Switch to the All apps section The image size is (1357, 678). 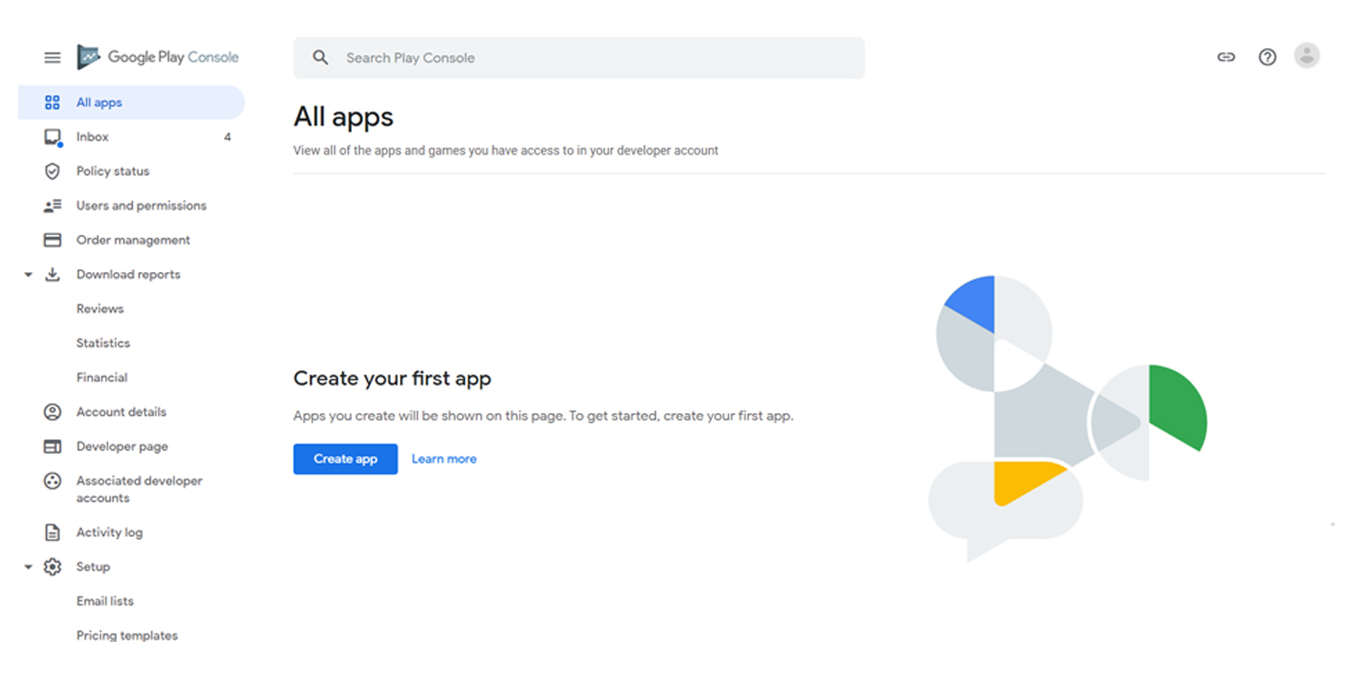100,102
